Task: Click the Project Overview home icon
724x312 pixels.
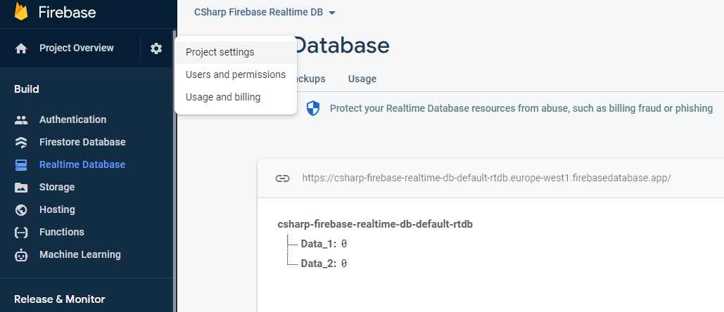Action: [22, 48]
